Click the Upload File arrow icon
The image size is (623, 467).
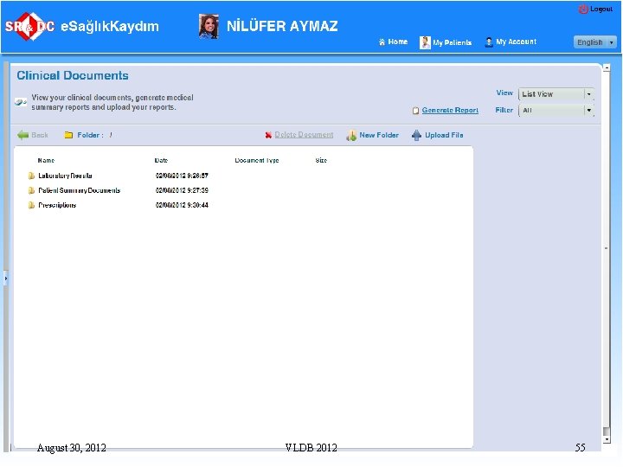tap(416, 136)
